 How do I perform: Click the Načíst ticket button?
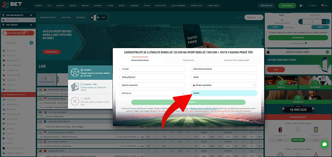pyautogui.click(x=320, y=27)
